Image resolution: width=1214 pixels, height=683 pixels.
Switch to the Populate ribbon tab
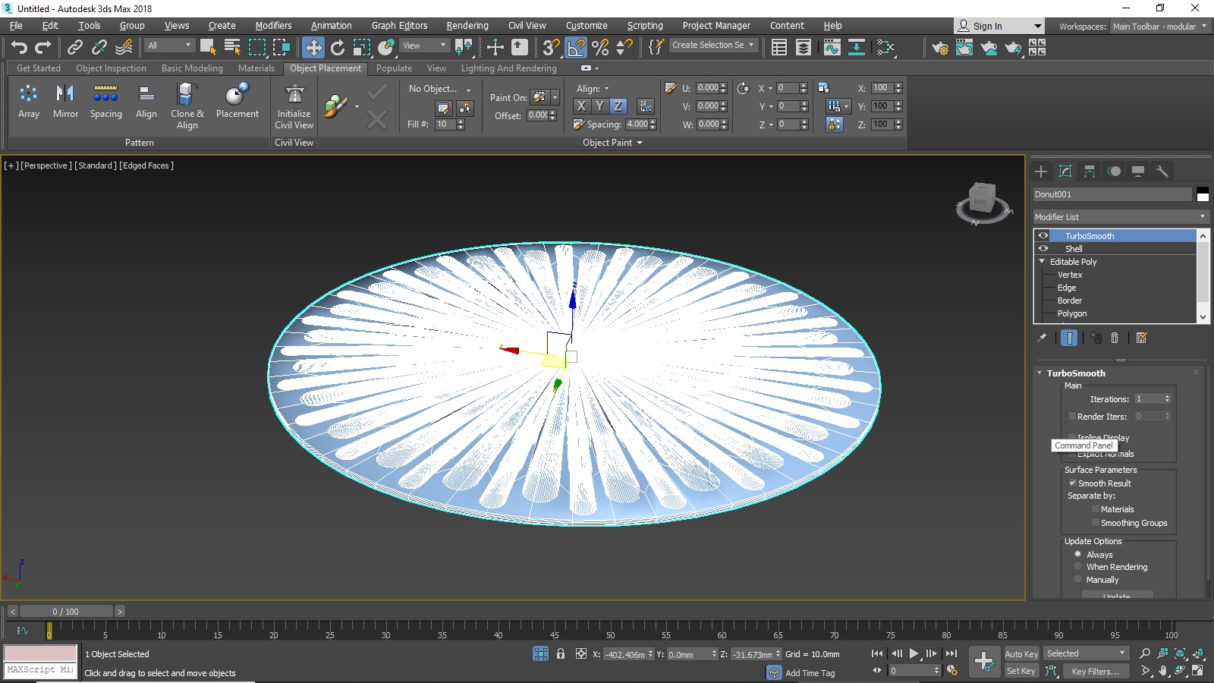394,68
